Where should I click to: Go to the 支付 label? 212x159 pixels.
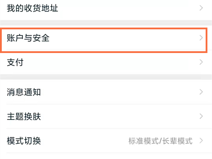pyautogui.click(x=15, y=63)
